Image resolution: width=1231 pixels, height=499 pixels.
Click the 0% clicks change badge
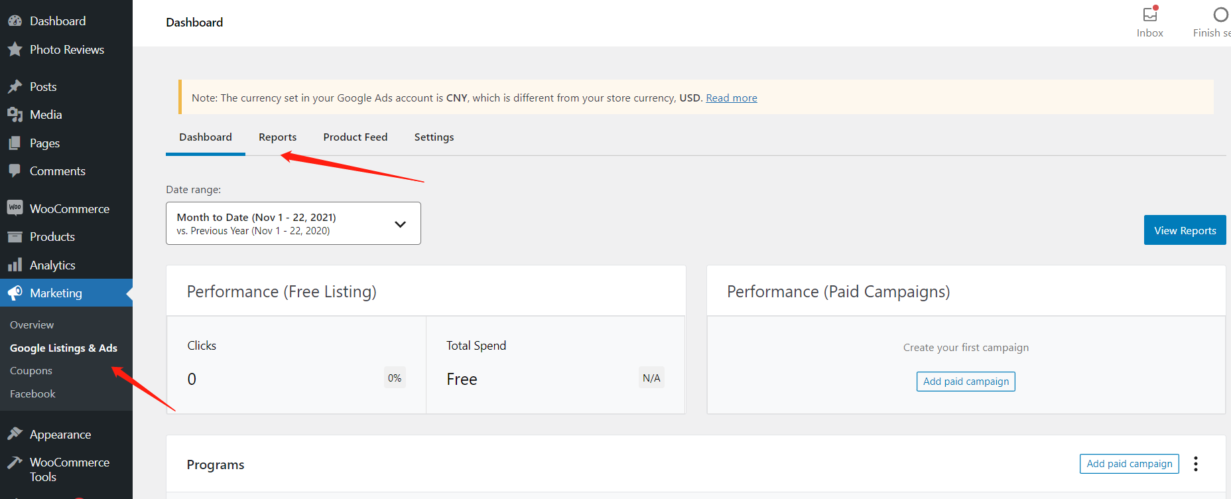coord(395,378)
